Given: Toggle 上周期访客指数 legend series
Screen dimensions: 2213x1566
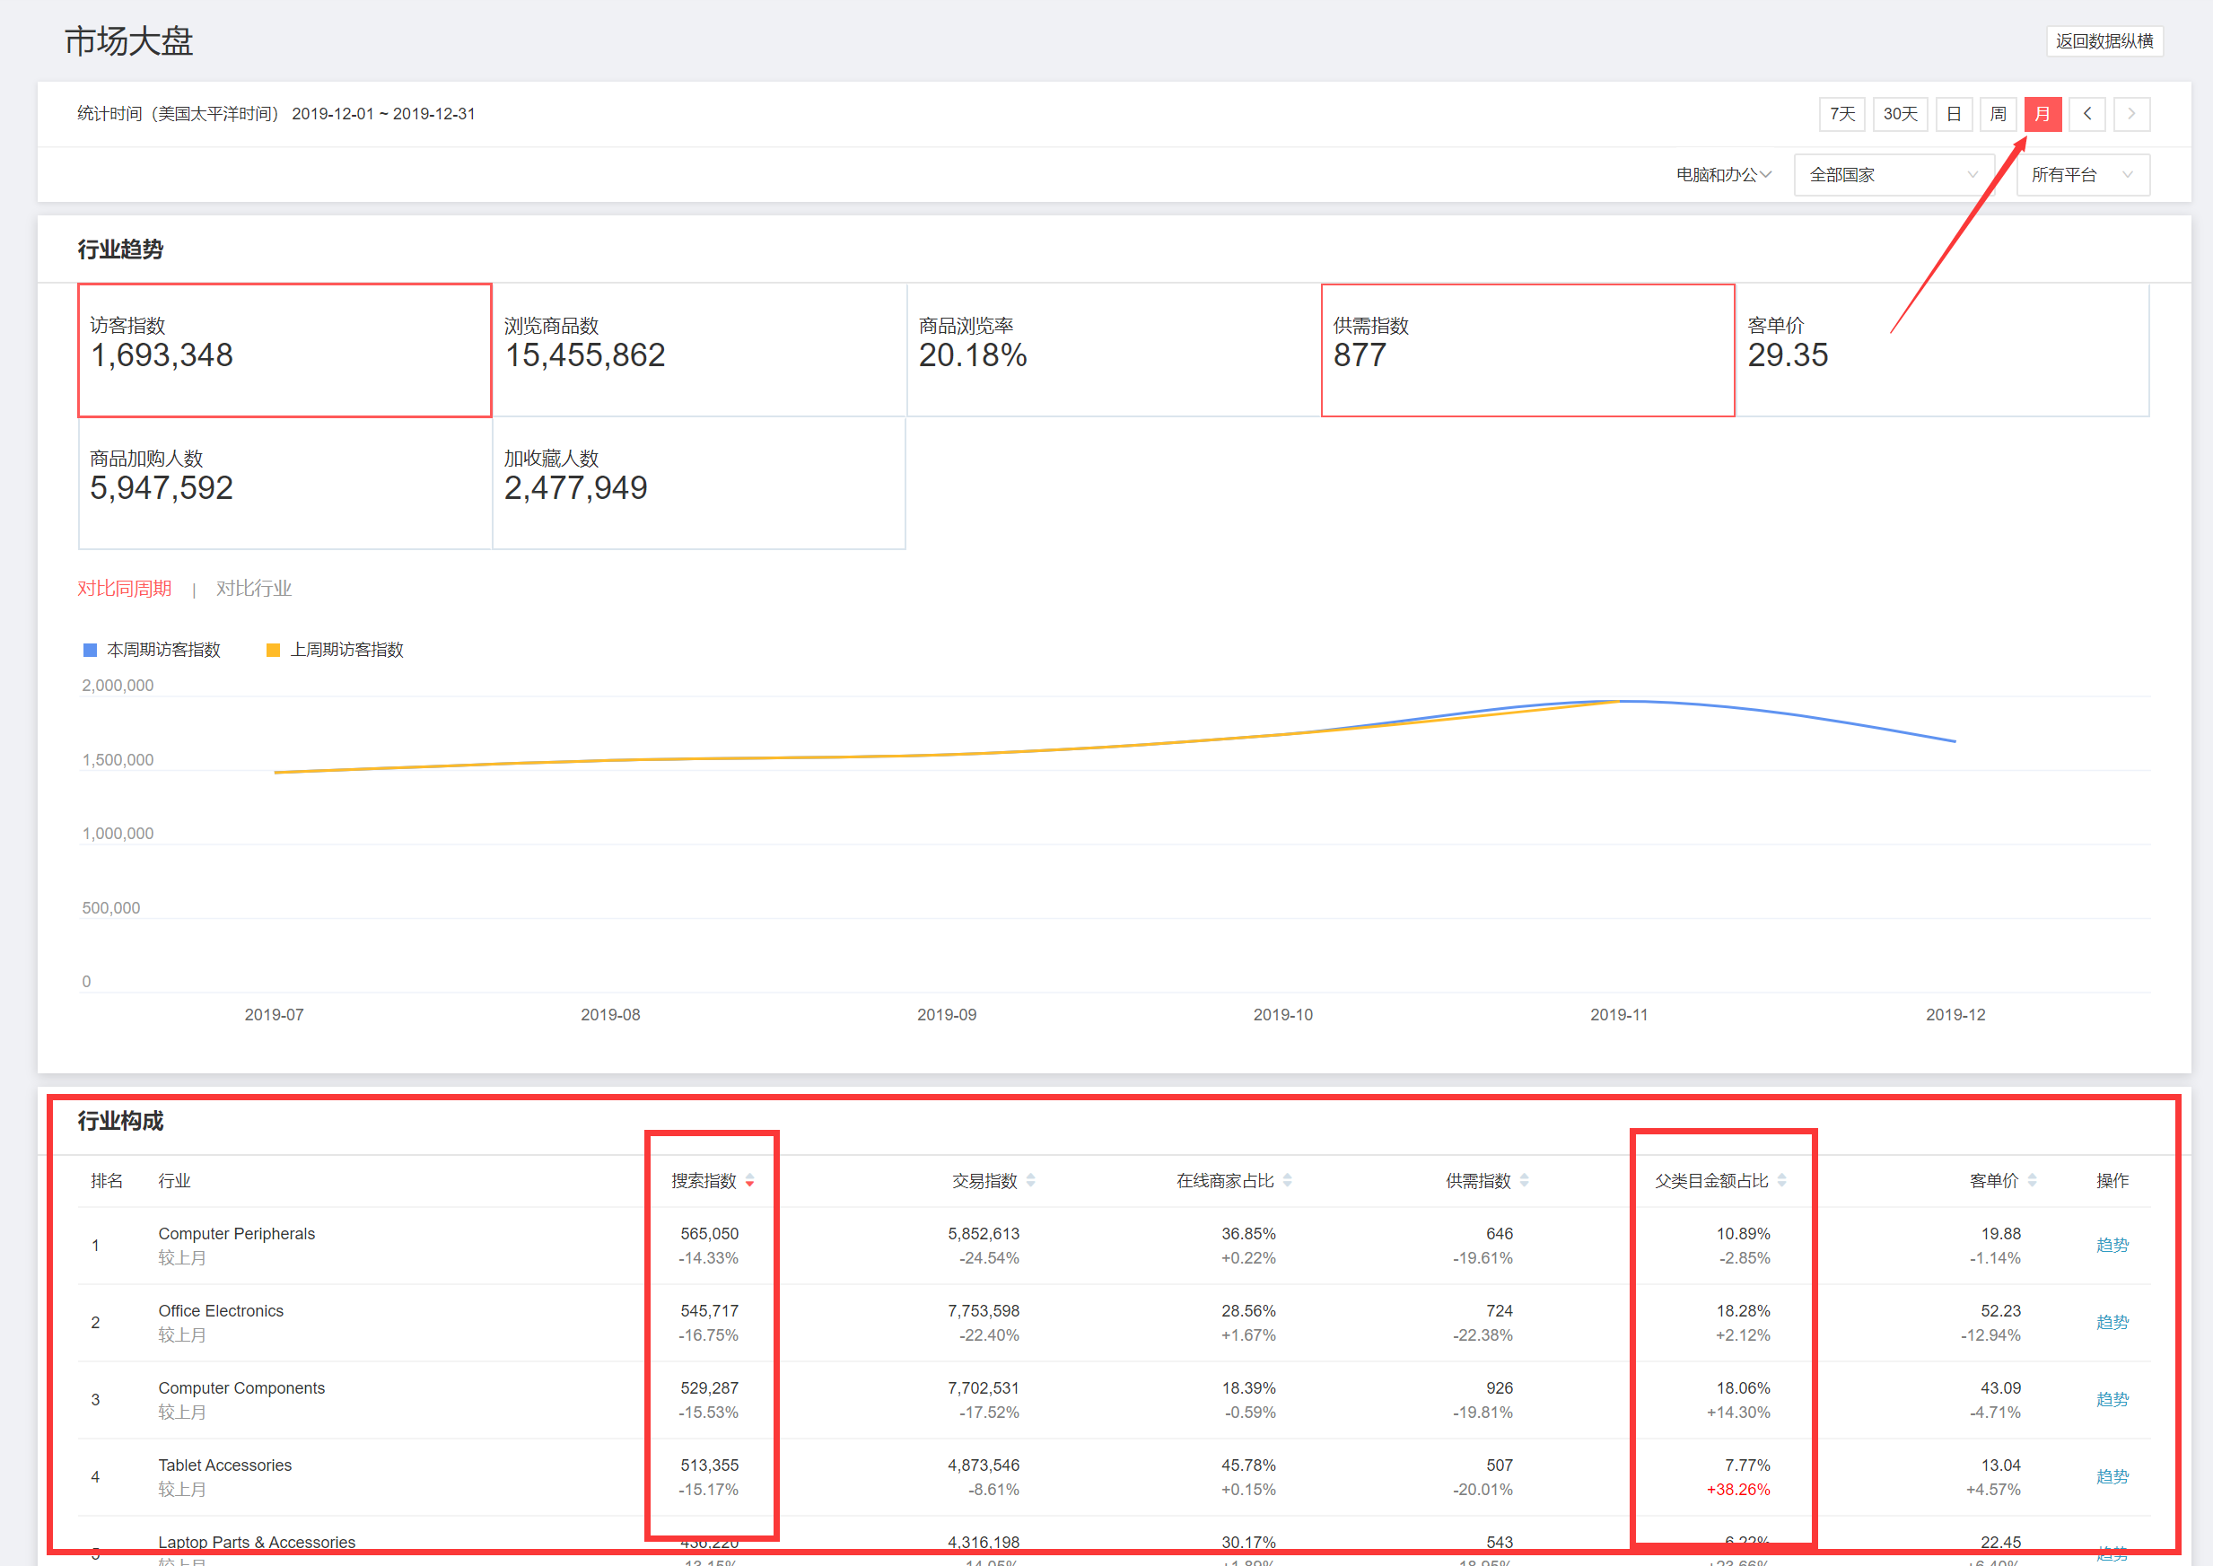Looking at the screenshot, I should coord(346,650).
